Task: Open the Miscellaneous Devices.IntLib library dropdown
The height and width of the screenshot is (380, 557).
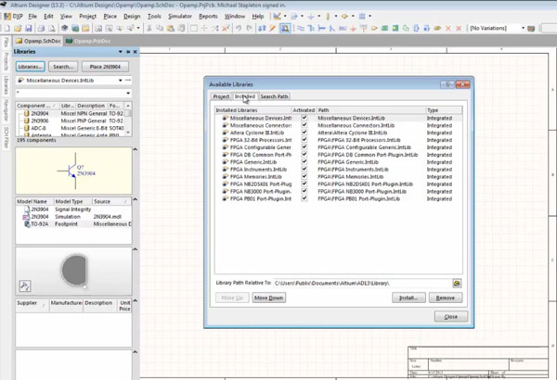Action: point(121,81)
